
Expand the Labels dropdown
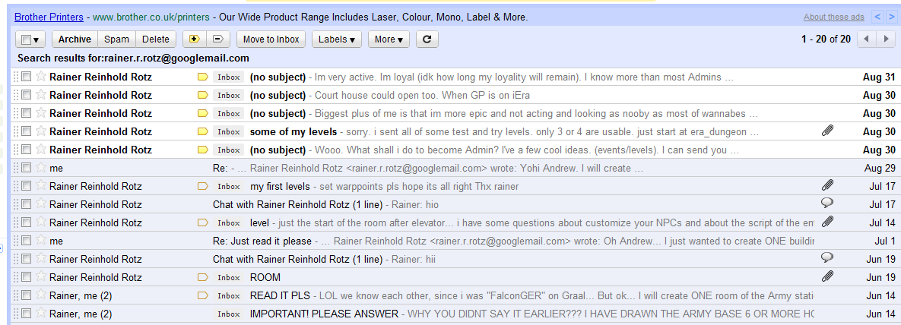pos(336,39)
